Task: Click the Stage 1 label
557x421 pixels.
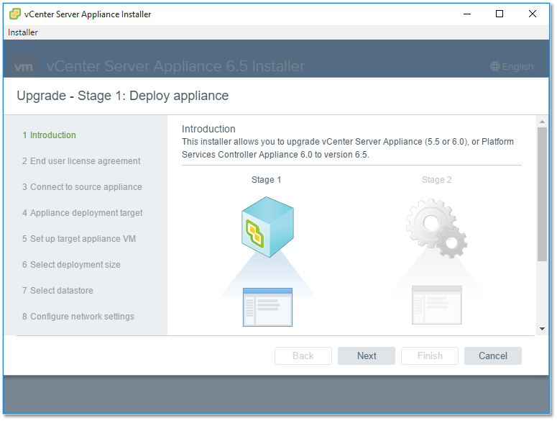Action: (x=267, y=180)
